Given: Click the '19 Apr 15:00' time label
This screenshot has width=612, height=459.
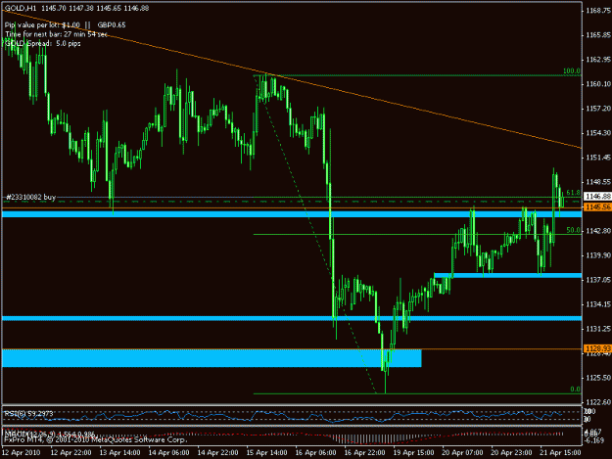Looking at the screenshot, I should (413, 453).
